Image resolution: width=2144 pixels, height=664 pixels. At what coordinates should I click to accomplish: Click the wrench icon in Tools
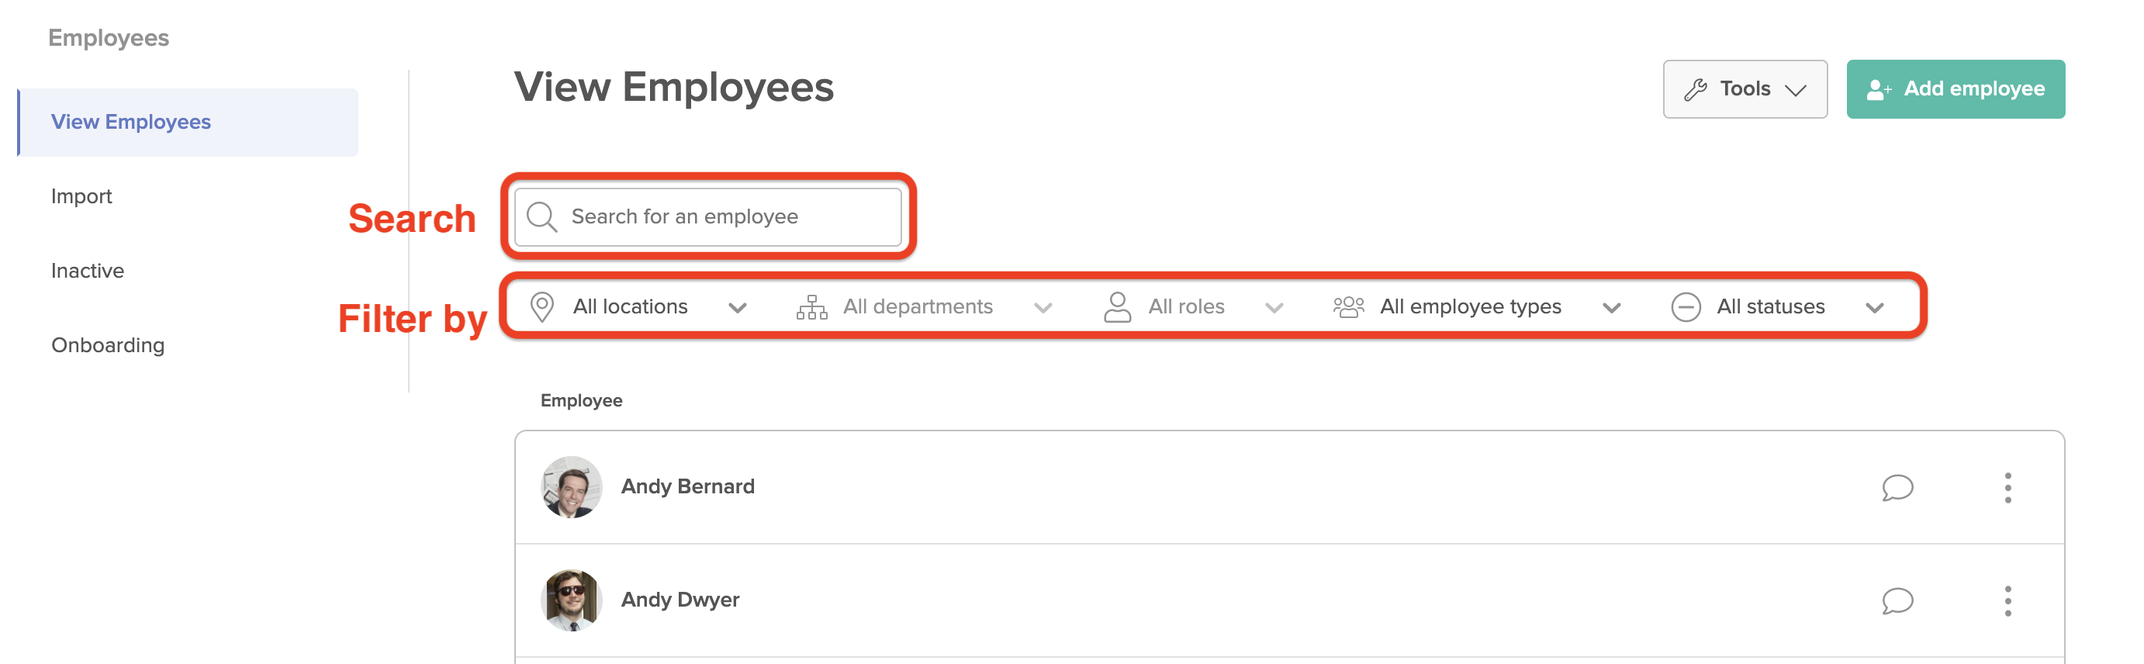[x=1696, y=89]
